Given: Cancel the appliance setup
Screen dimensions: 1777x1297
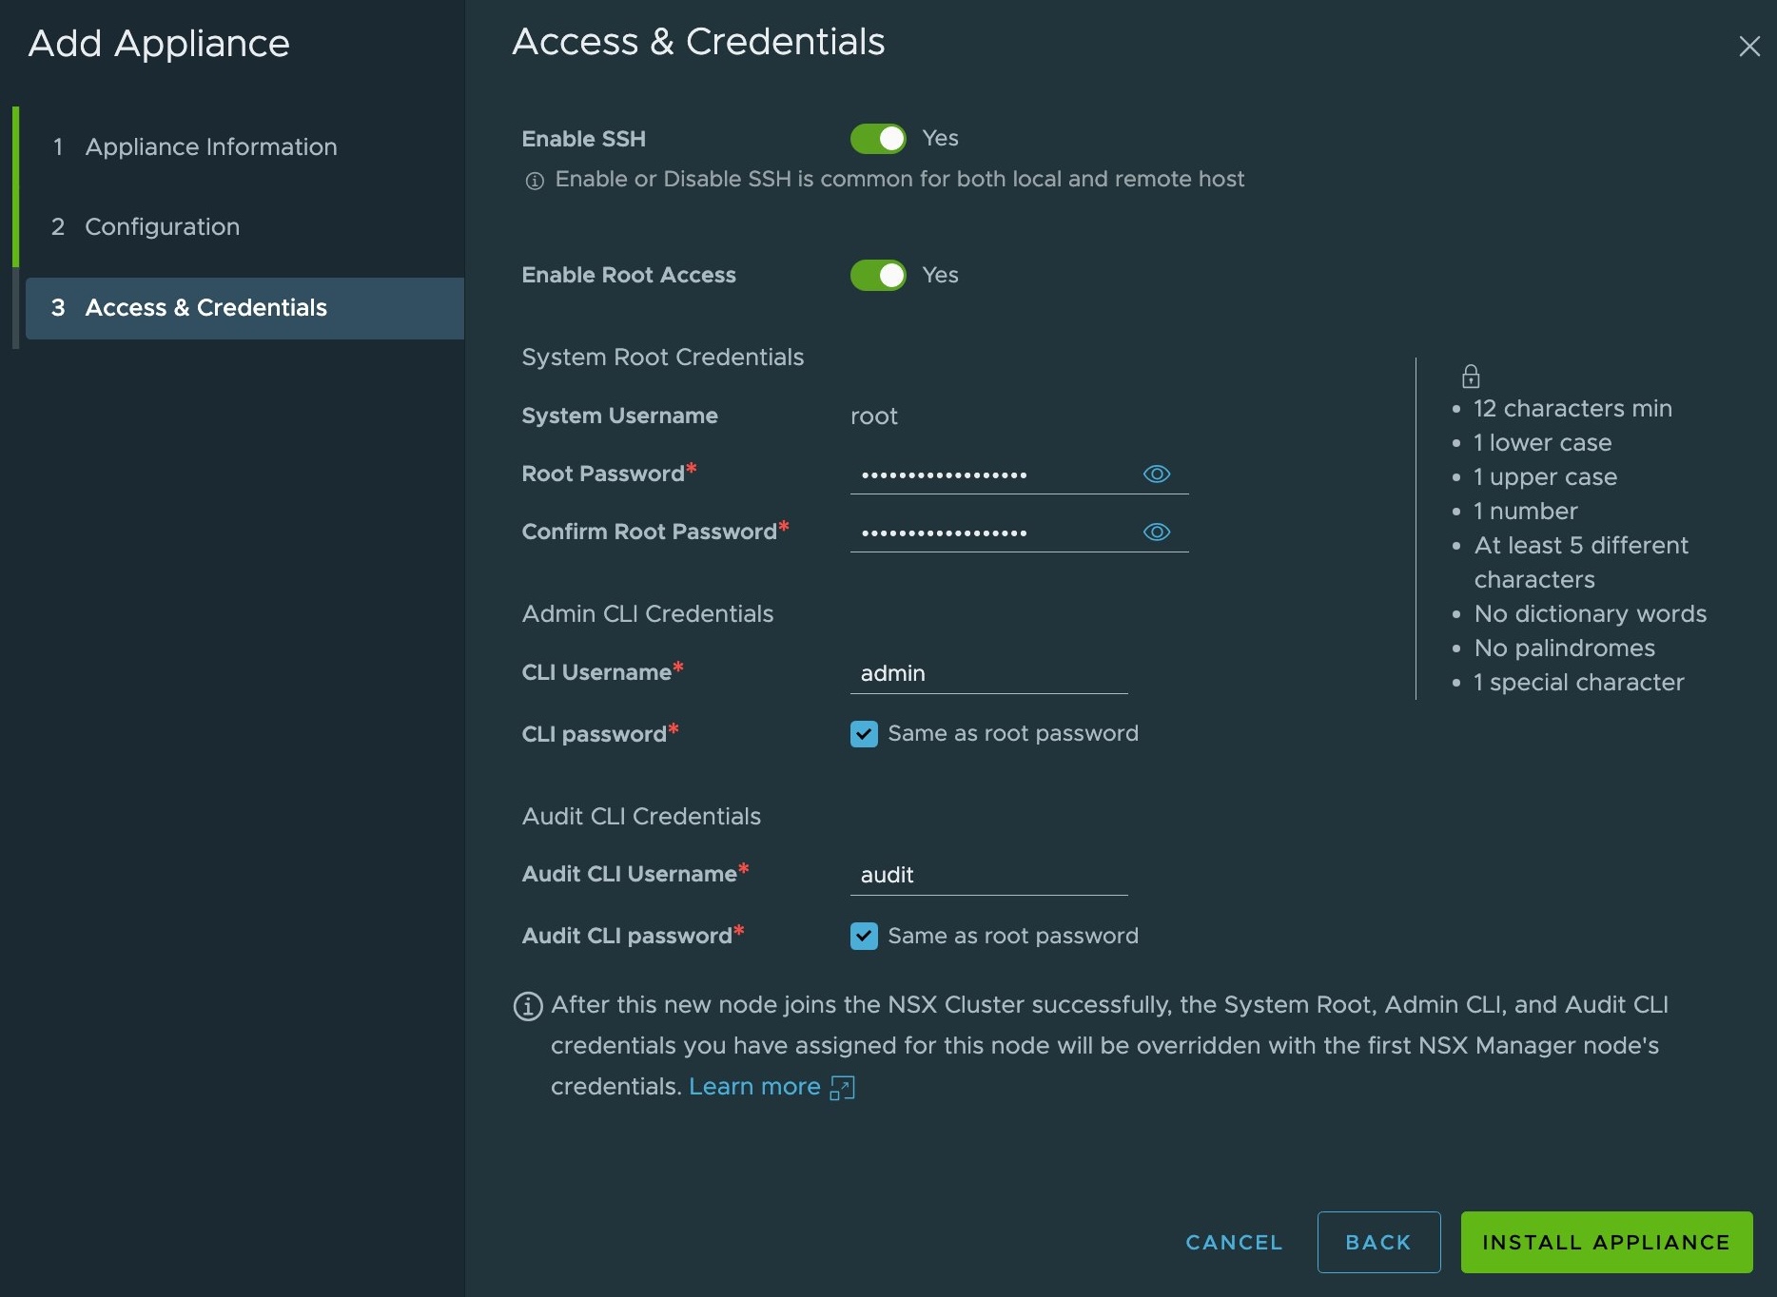Looking at the screenshot, I should pyautogui.click(x=1234, y=1242).
